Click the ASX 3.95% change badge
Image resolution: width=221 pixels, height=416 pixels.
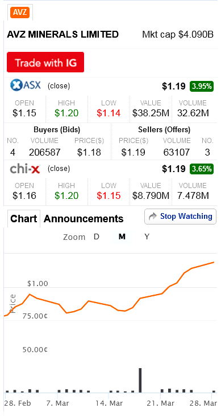202,86
